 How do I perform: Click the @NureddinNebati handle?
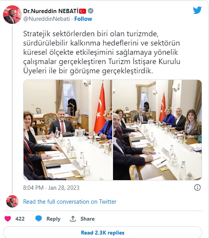[46, 19]
